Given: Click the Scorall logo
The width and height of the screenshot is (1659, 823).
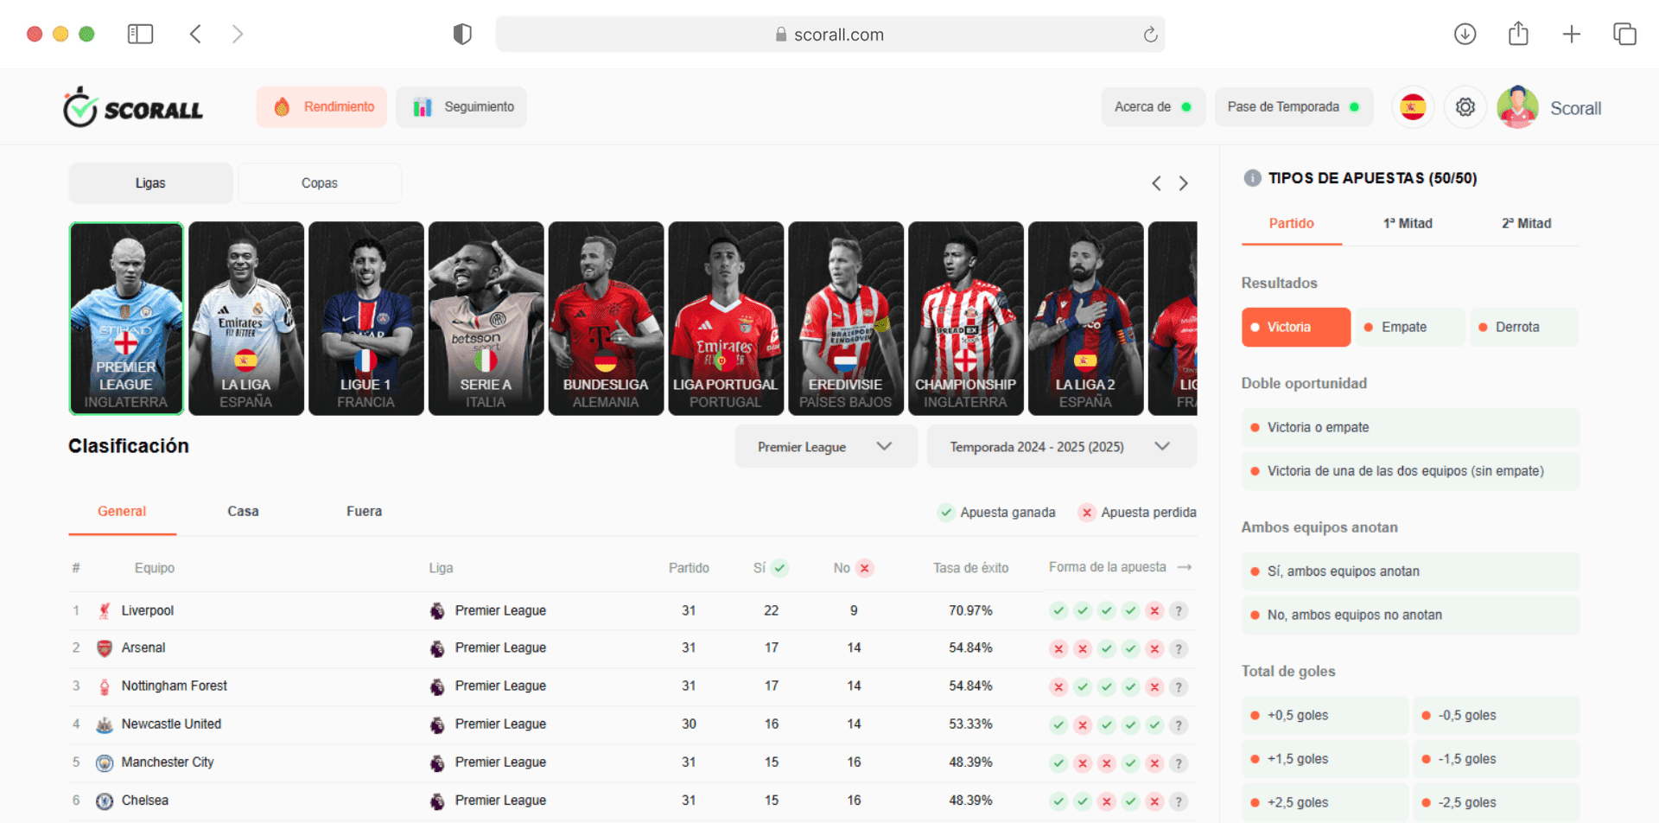Looking at the screenshot, I should [133, 107].
